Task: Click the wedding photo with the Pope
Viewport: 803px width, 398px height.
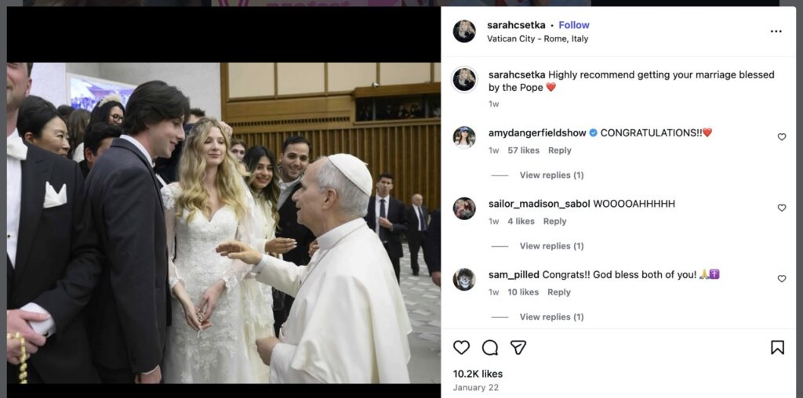Action: [x=223, y=223]
